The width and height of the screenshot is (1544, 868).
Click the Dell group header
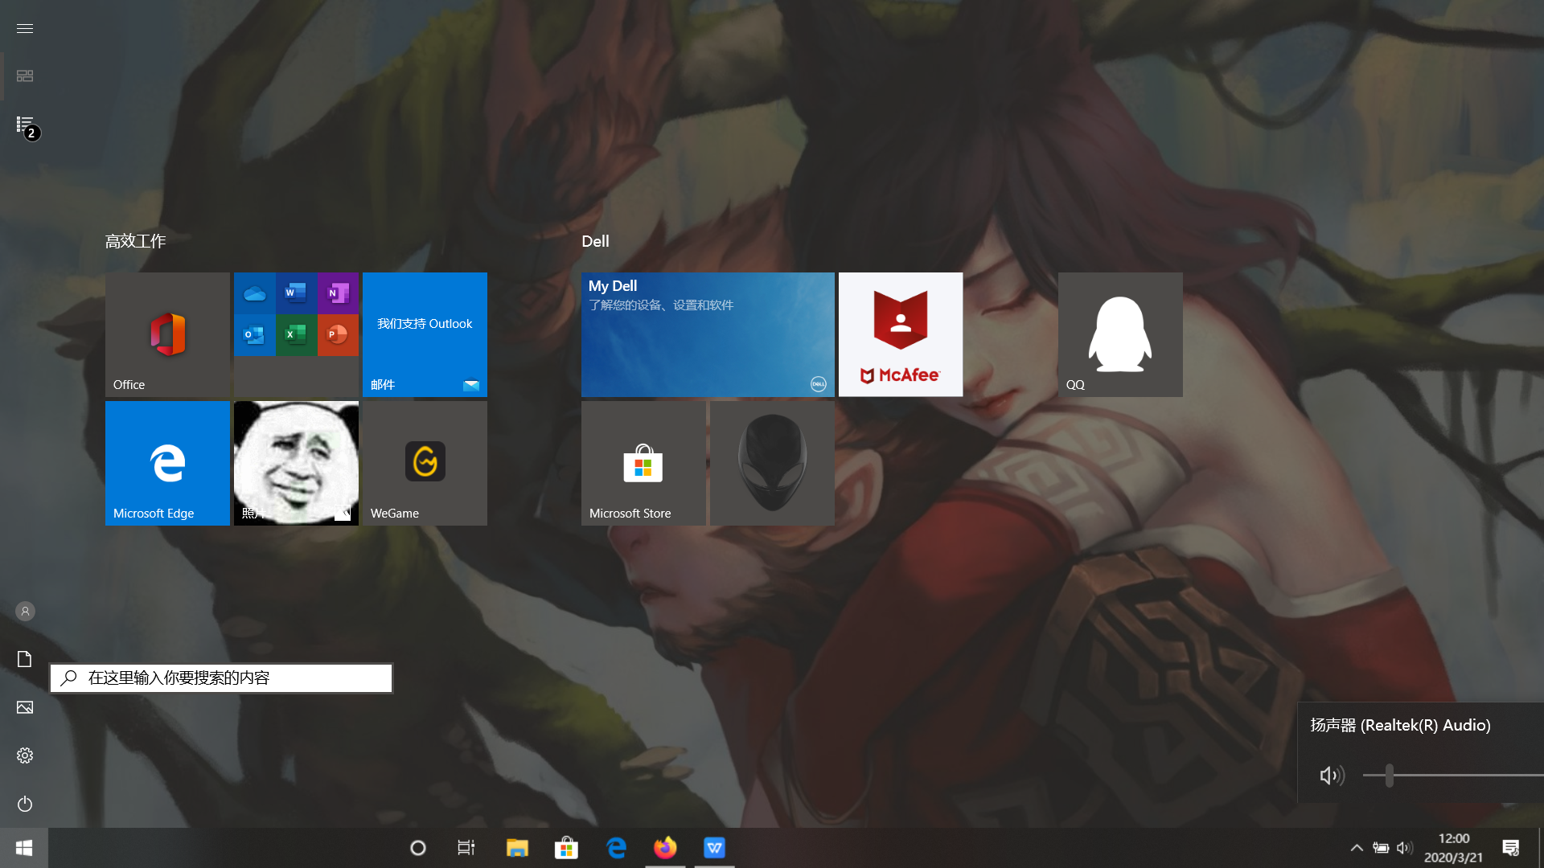point(595,241)
